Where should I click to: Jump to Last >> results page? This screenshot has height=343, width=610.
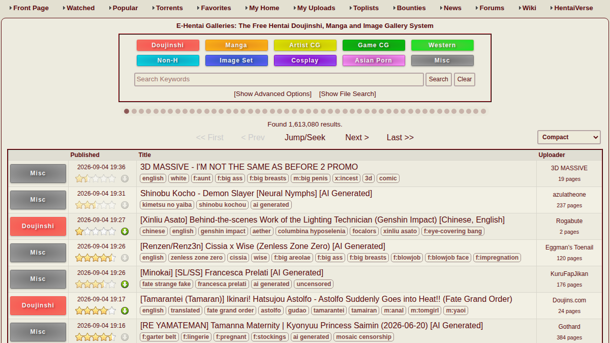(x=400, y=137)
